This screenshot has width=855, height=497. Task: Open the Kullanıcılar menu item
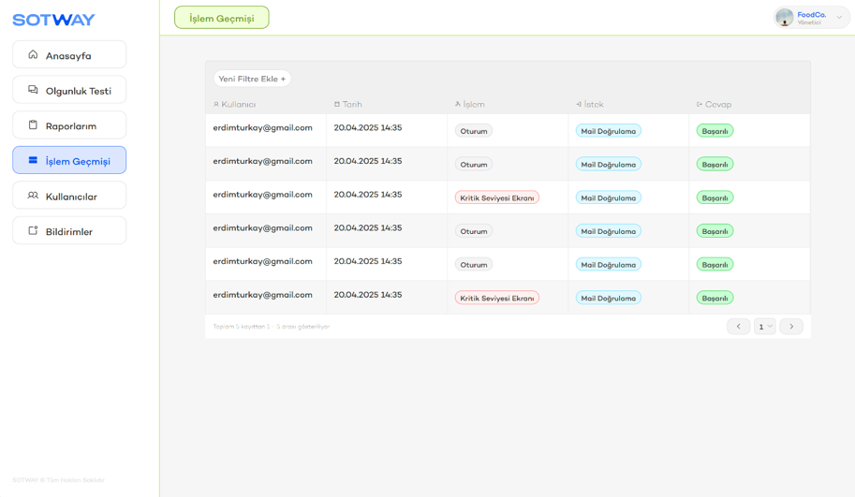70,197
